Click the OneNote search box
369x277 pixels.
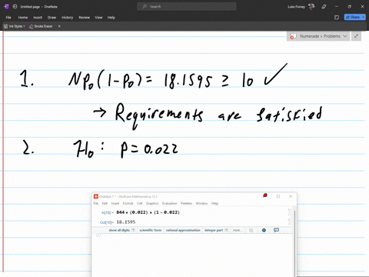(187, 6)
